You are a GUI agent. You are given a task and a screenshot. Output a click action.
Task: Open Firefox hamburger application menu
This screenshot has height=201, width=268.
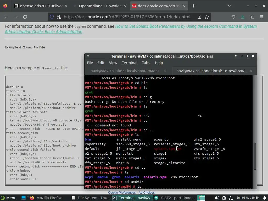[x=262, y=17]
